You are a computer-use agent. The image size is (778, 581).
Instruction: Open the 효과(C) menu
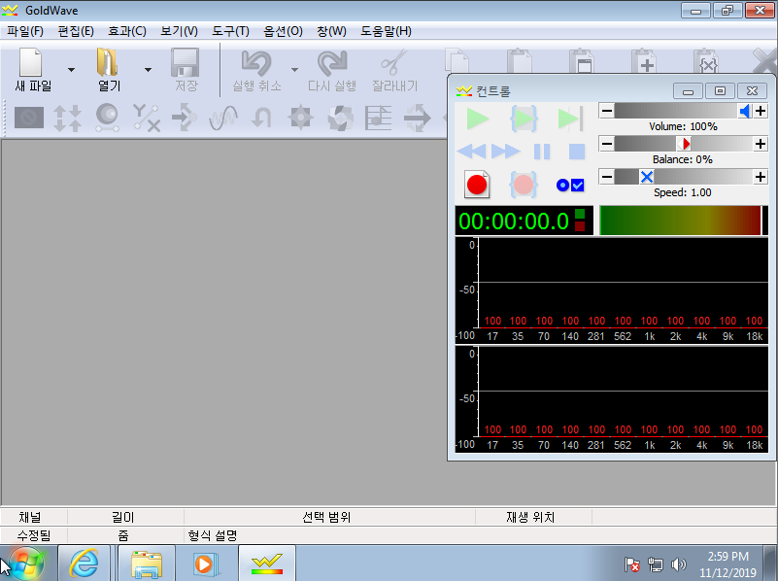point(127,31)
